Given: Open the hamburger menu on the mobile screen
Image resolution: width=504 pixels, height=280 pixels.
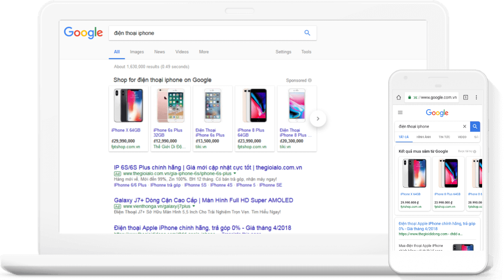Looking at the screenshot, I should (x=400, y=112).
